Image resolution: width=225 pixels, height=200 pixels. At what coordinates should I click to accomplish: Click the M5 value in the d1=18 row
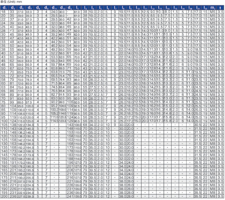coord(212,12)
